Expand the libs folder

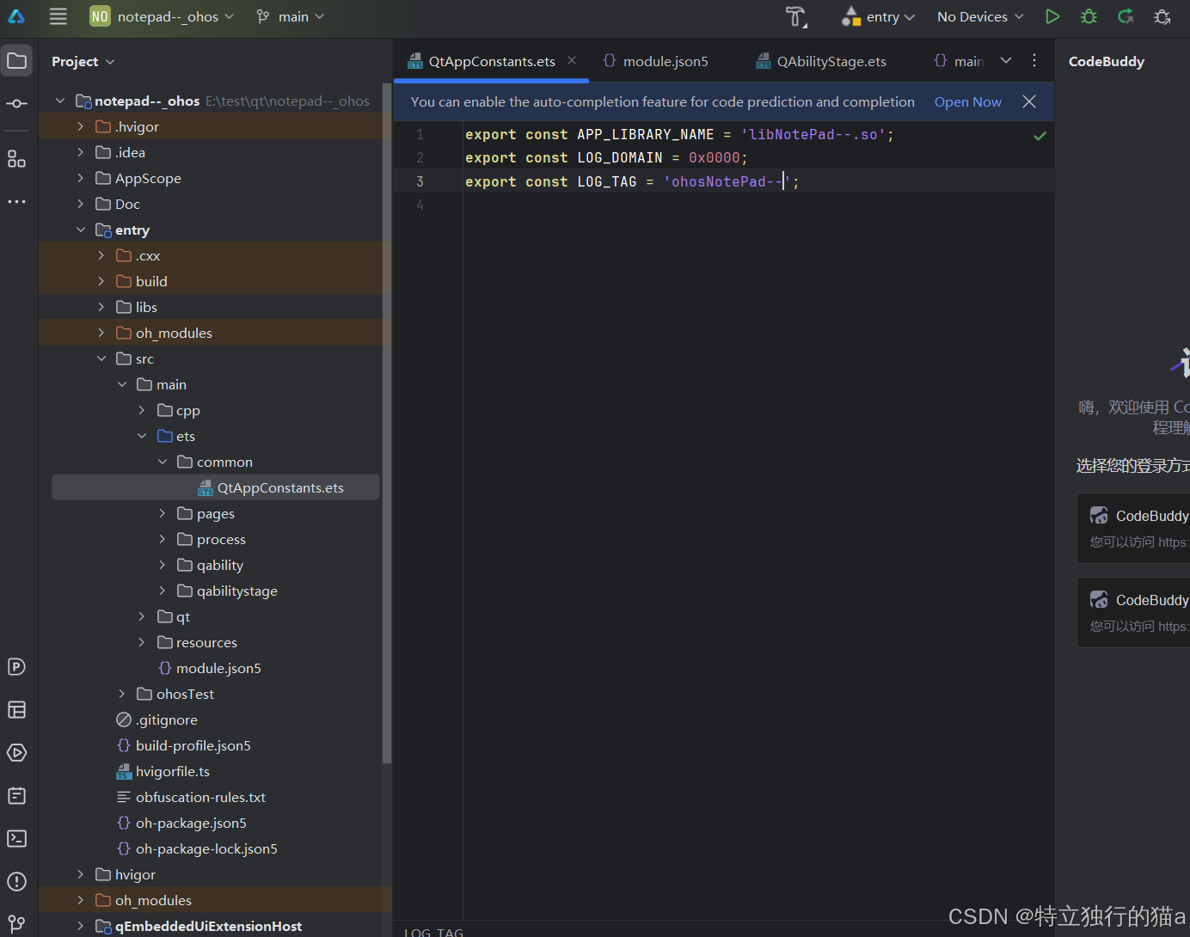pyautogui.click(x=101, y=307)
